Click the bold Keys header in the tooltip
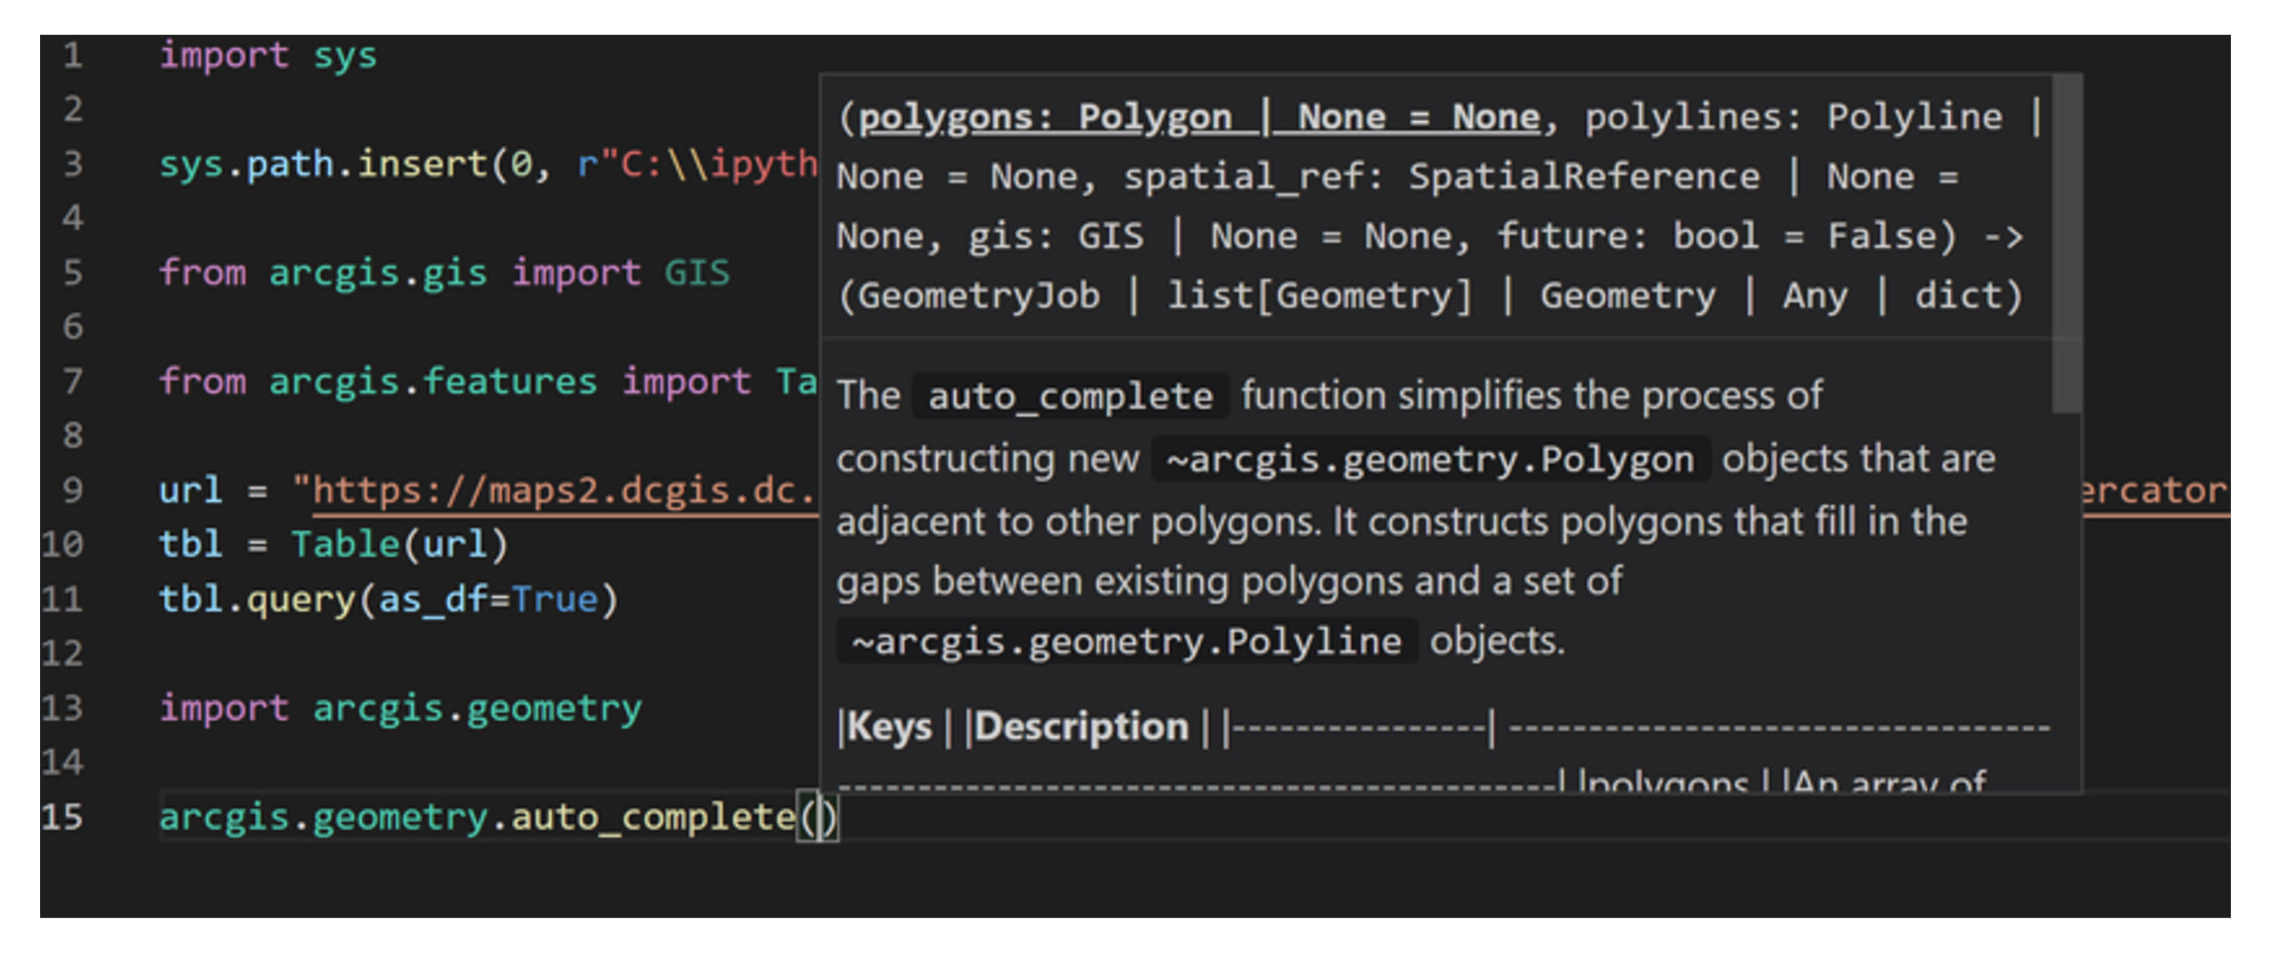The image size is (2279, 957). 889,727
